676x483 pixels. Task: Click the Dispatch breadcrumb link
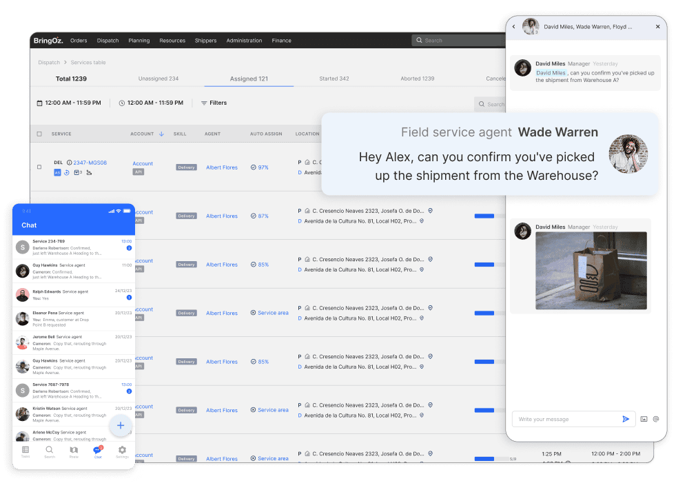pos(49,63)
